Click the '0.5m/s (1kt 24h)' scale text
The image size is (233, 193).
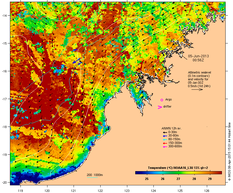pos(199,86)
